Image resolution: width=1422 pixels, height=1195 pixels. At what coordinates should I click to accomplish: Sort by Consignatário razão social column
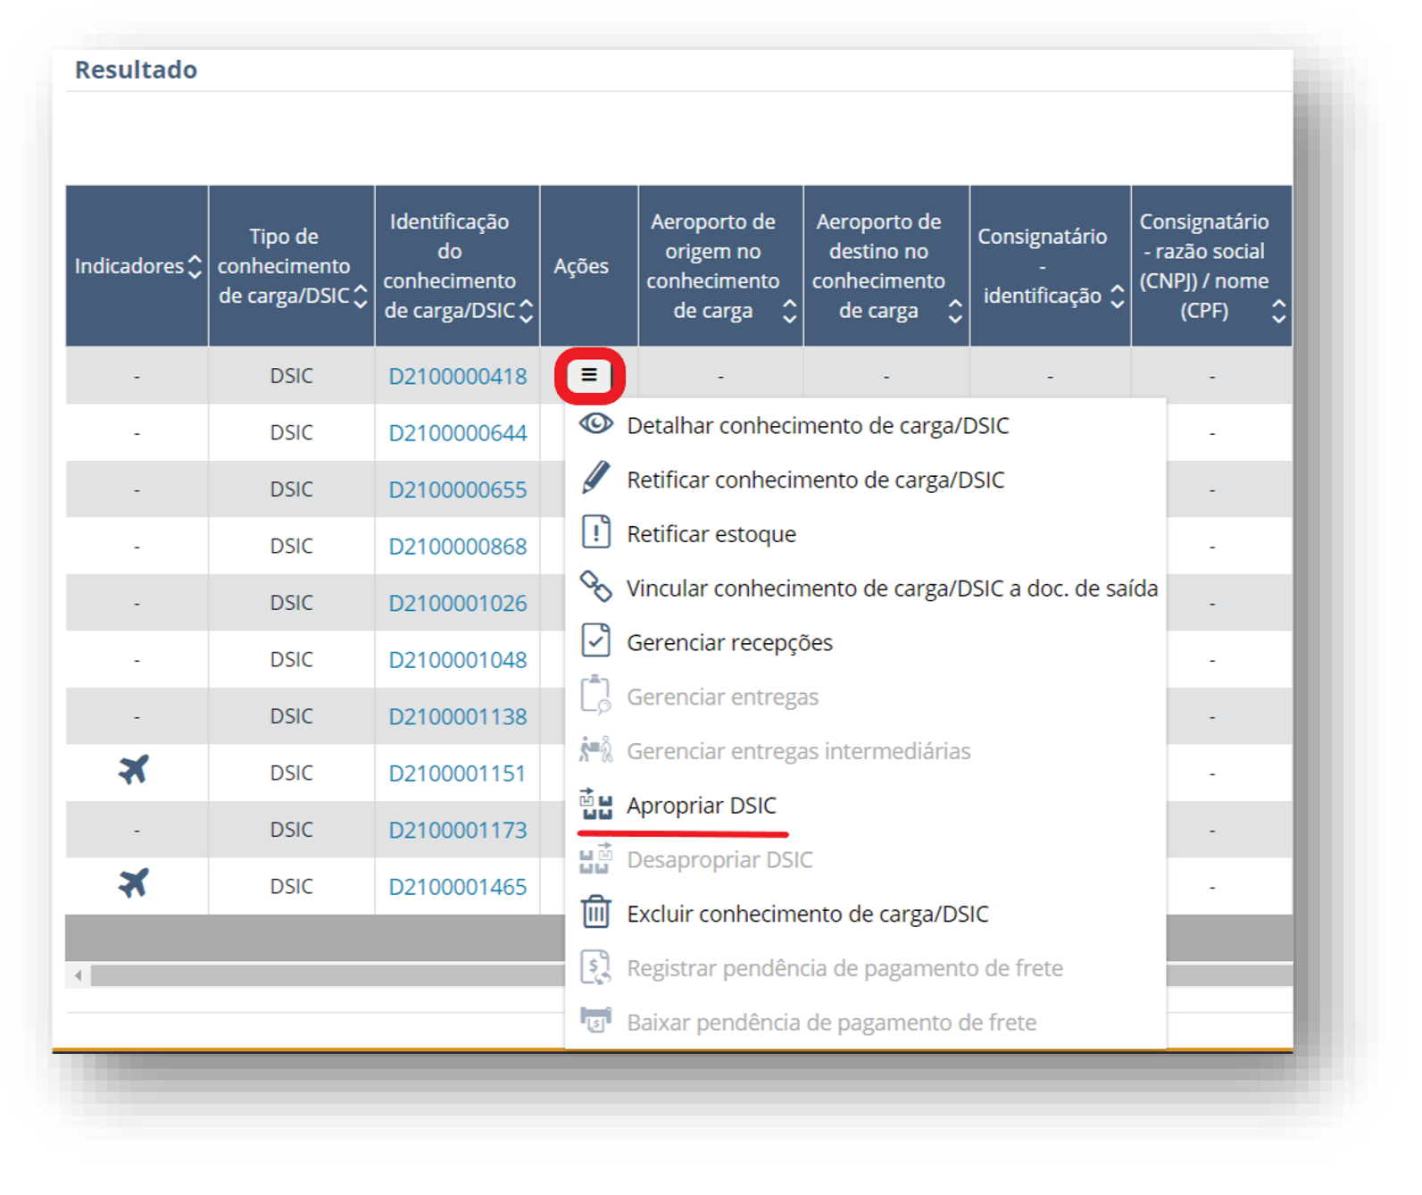tap(1279, 311)
